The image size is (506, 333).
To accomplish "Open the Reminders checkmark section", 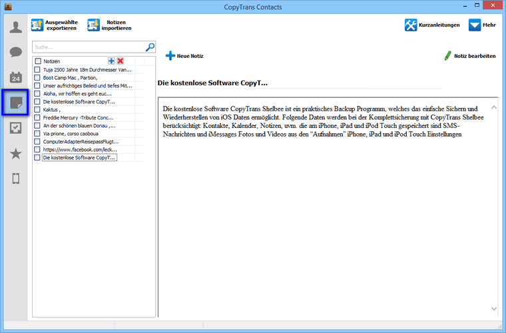I will [16, 128].
